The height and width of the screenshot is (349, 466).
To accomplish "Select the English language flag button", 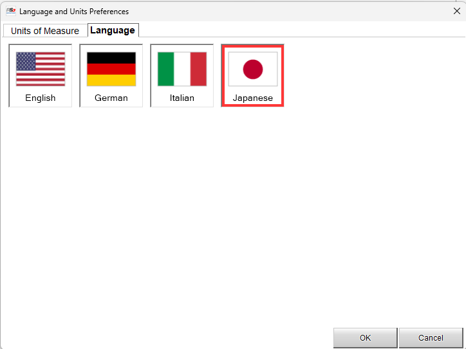I will (40, 76).
